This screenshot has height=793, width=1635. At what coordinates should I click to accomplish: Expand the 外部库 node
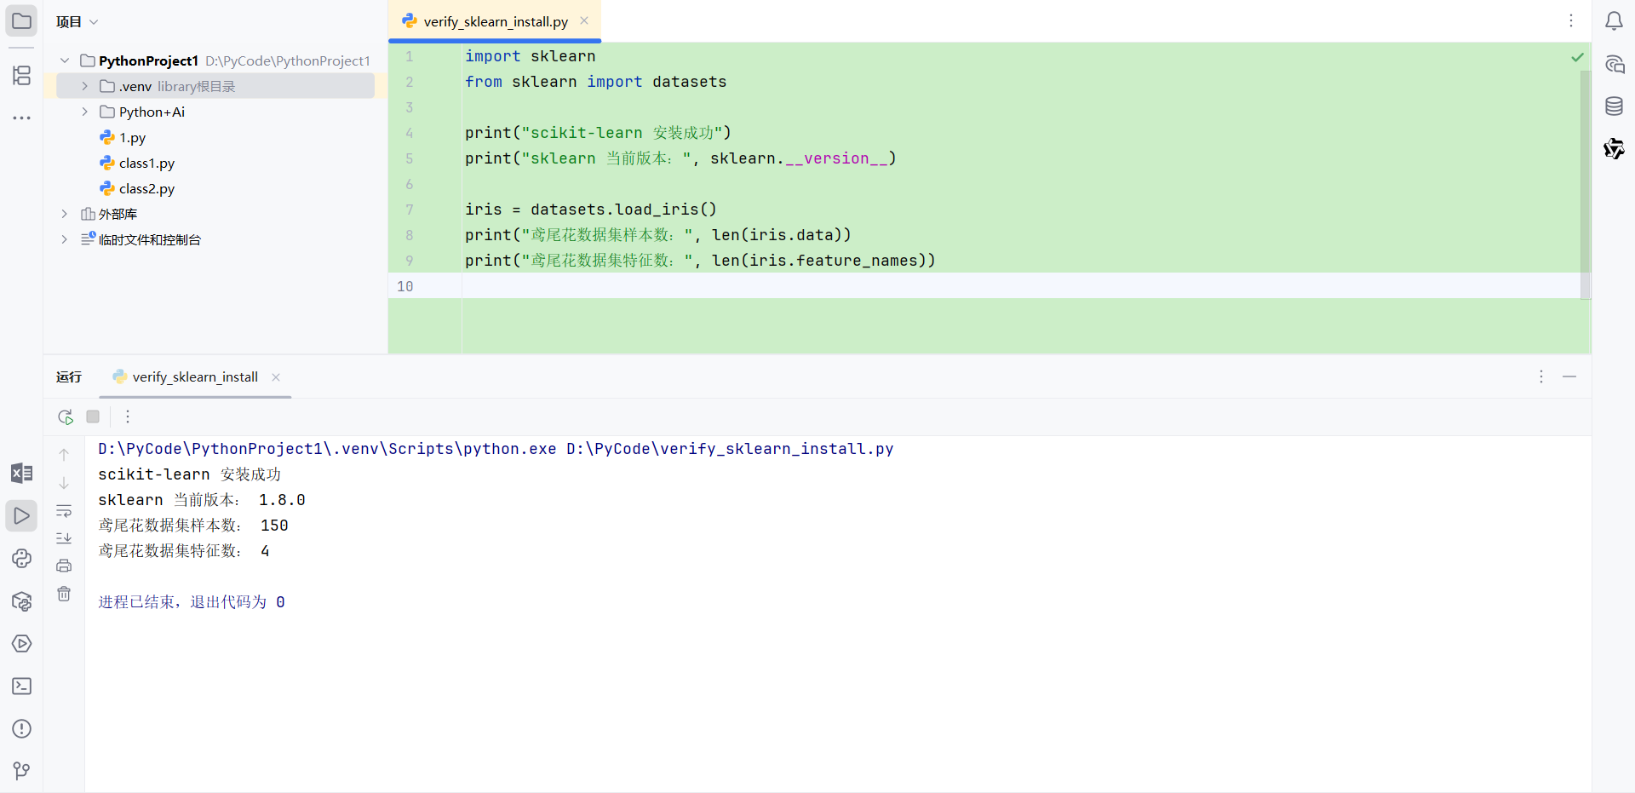(x=65, y=214)
